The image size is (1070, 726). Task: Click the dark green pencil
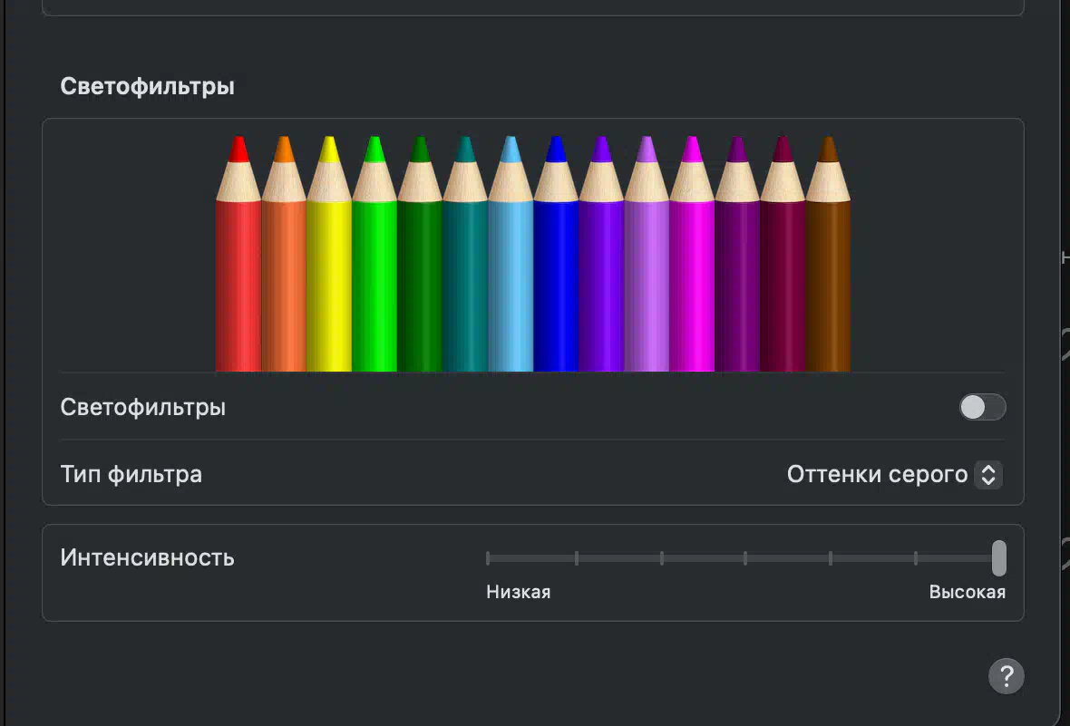point(420,254)
